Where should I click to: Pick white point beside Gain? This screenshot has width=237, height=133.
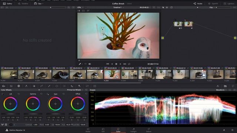tap(48, 94)
